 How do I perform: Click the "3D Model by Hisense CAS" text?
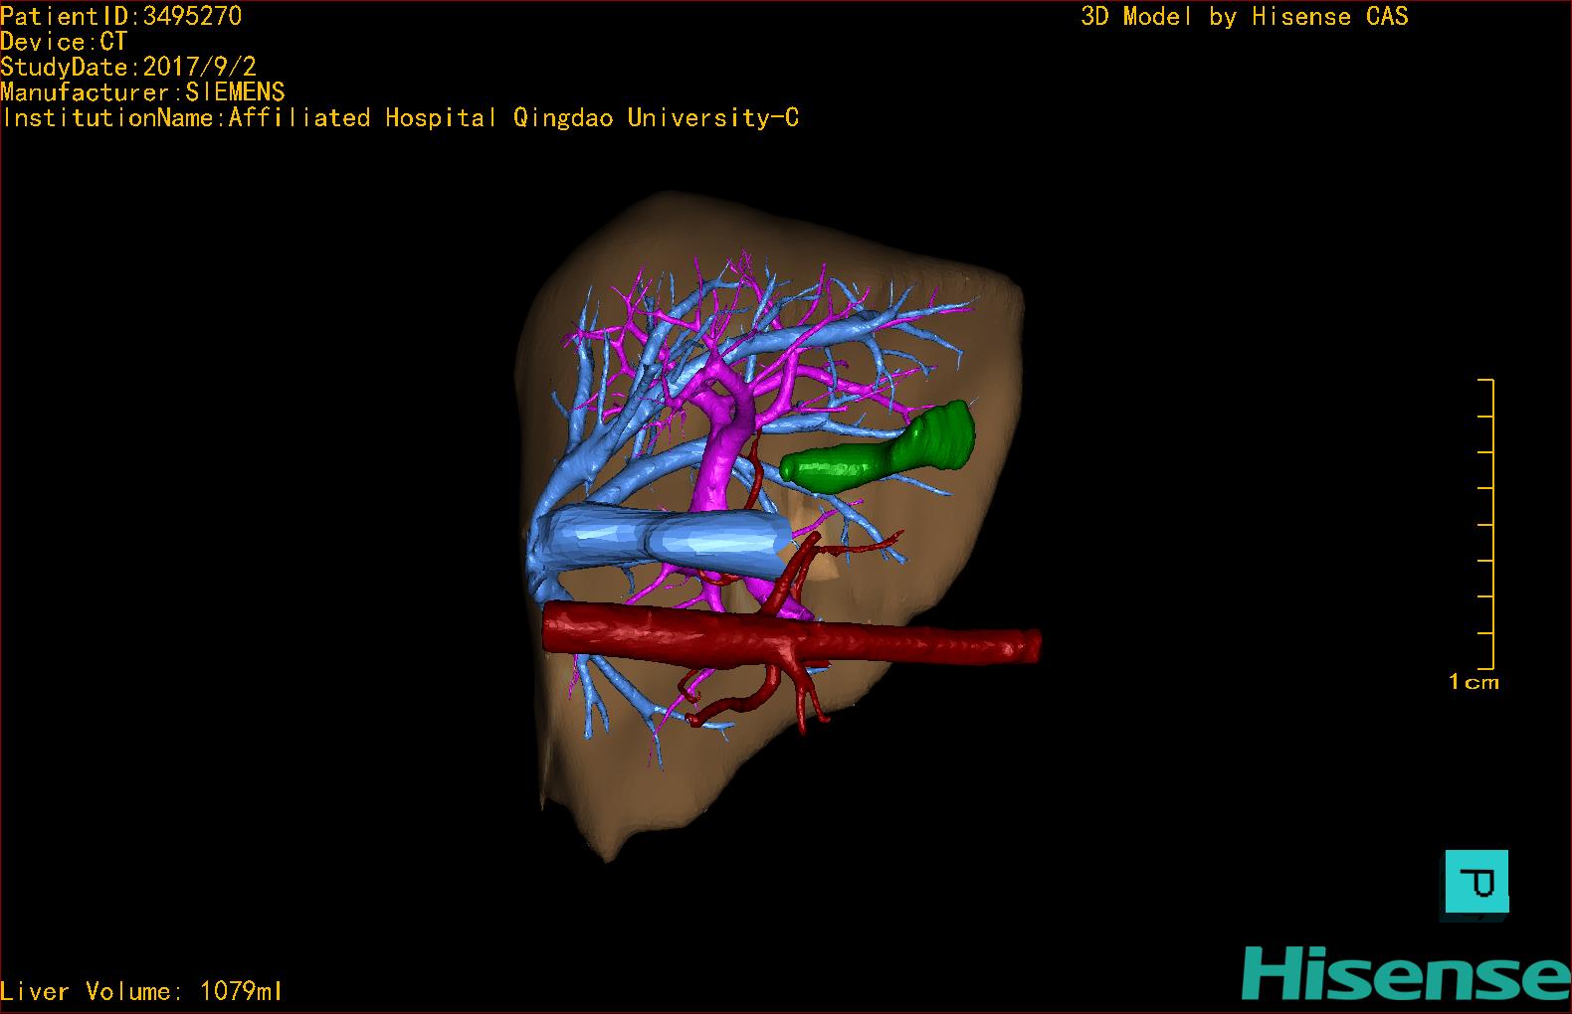1245,17
